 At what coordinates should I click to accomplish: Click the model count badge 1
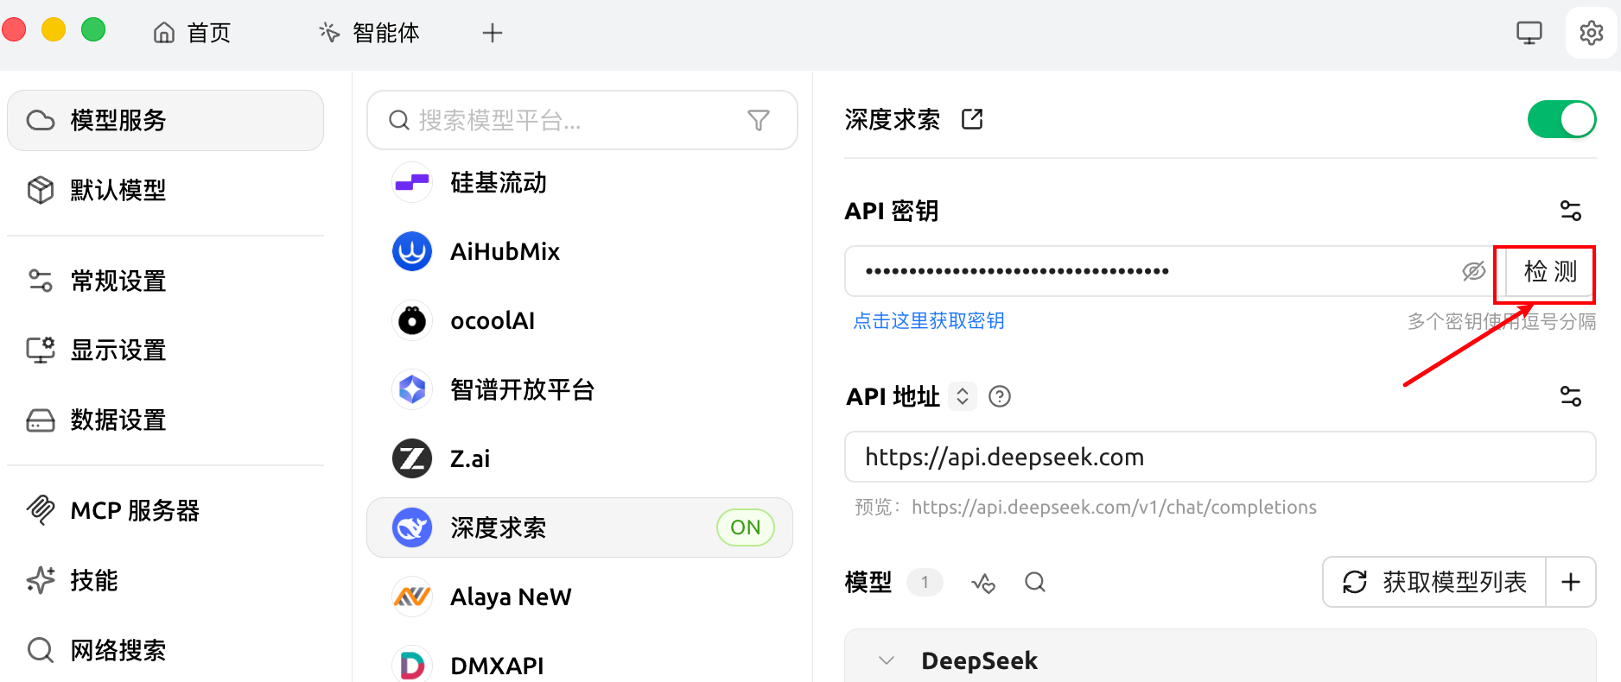click(x=925, y=582)
